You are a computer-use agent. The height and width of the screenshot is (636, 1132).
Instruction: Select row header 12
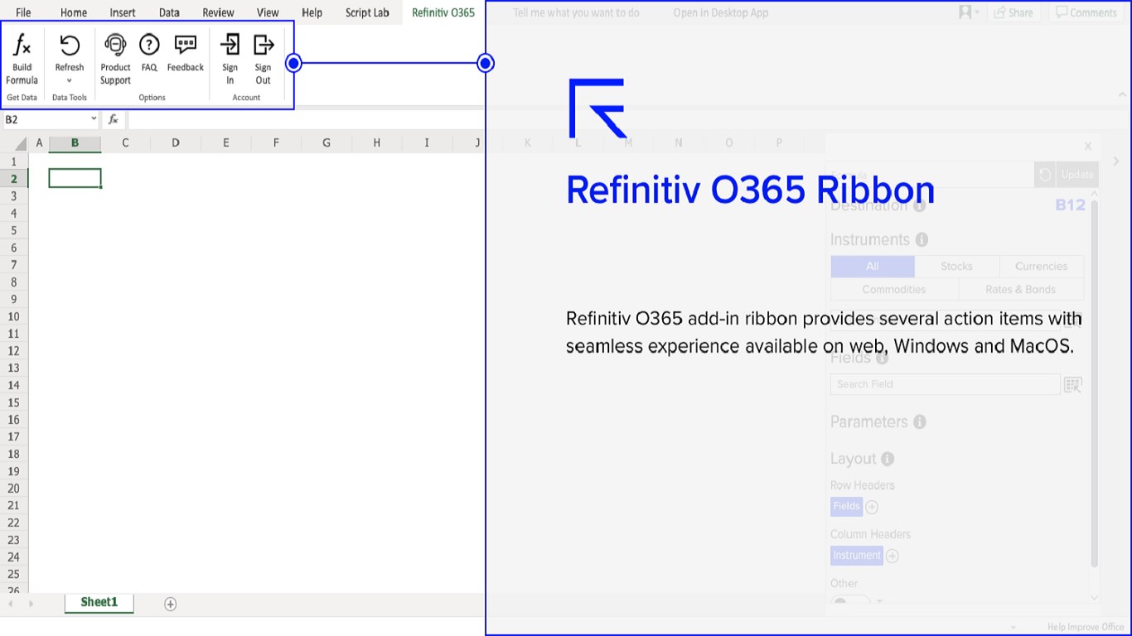[14, 350]
